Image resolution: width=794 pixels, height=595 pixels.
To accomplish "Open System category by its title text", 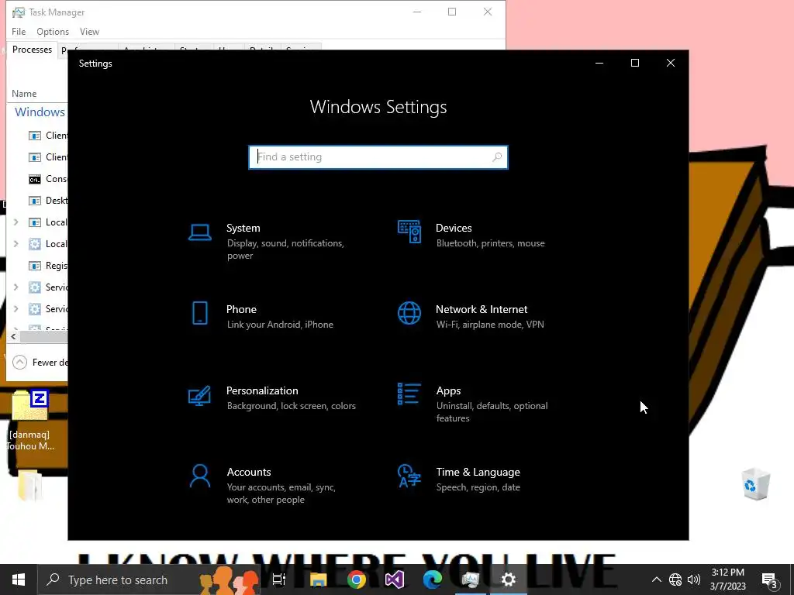I will coord(243,229).
